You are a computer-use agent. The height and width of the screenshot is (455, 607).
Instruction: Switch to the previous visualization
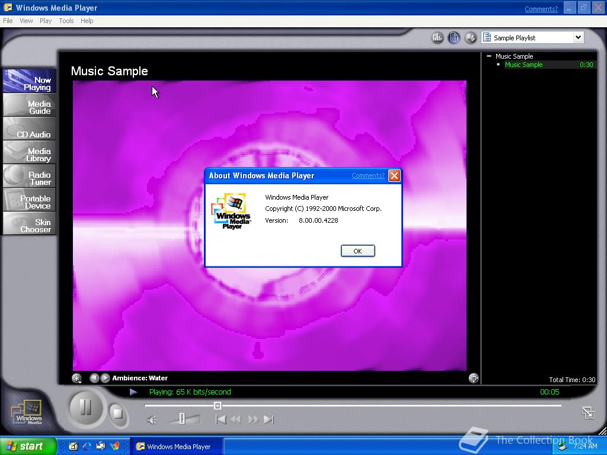(x=94, y=378)
